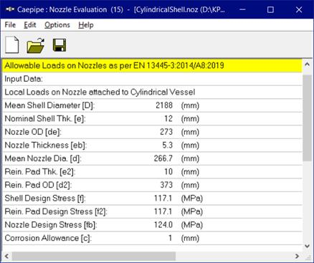Select the yellow Allowable Loads on Nozzles header

(153, 65)
